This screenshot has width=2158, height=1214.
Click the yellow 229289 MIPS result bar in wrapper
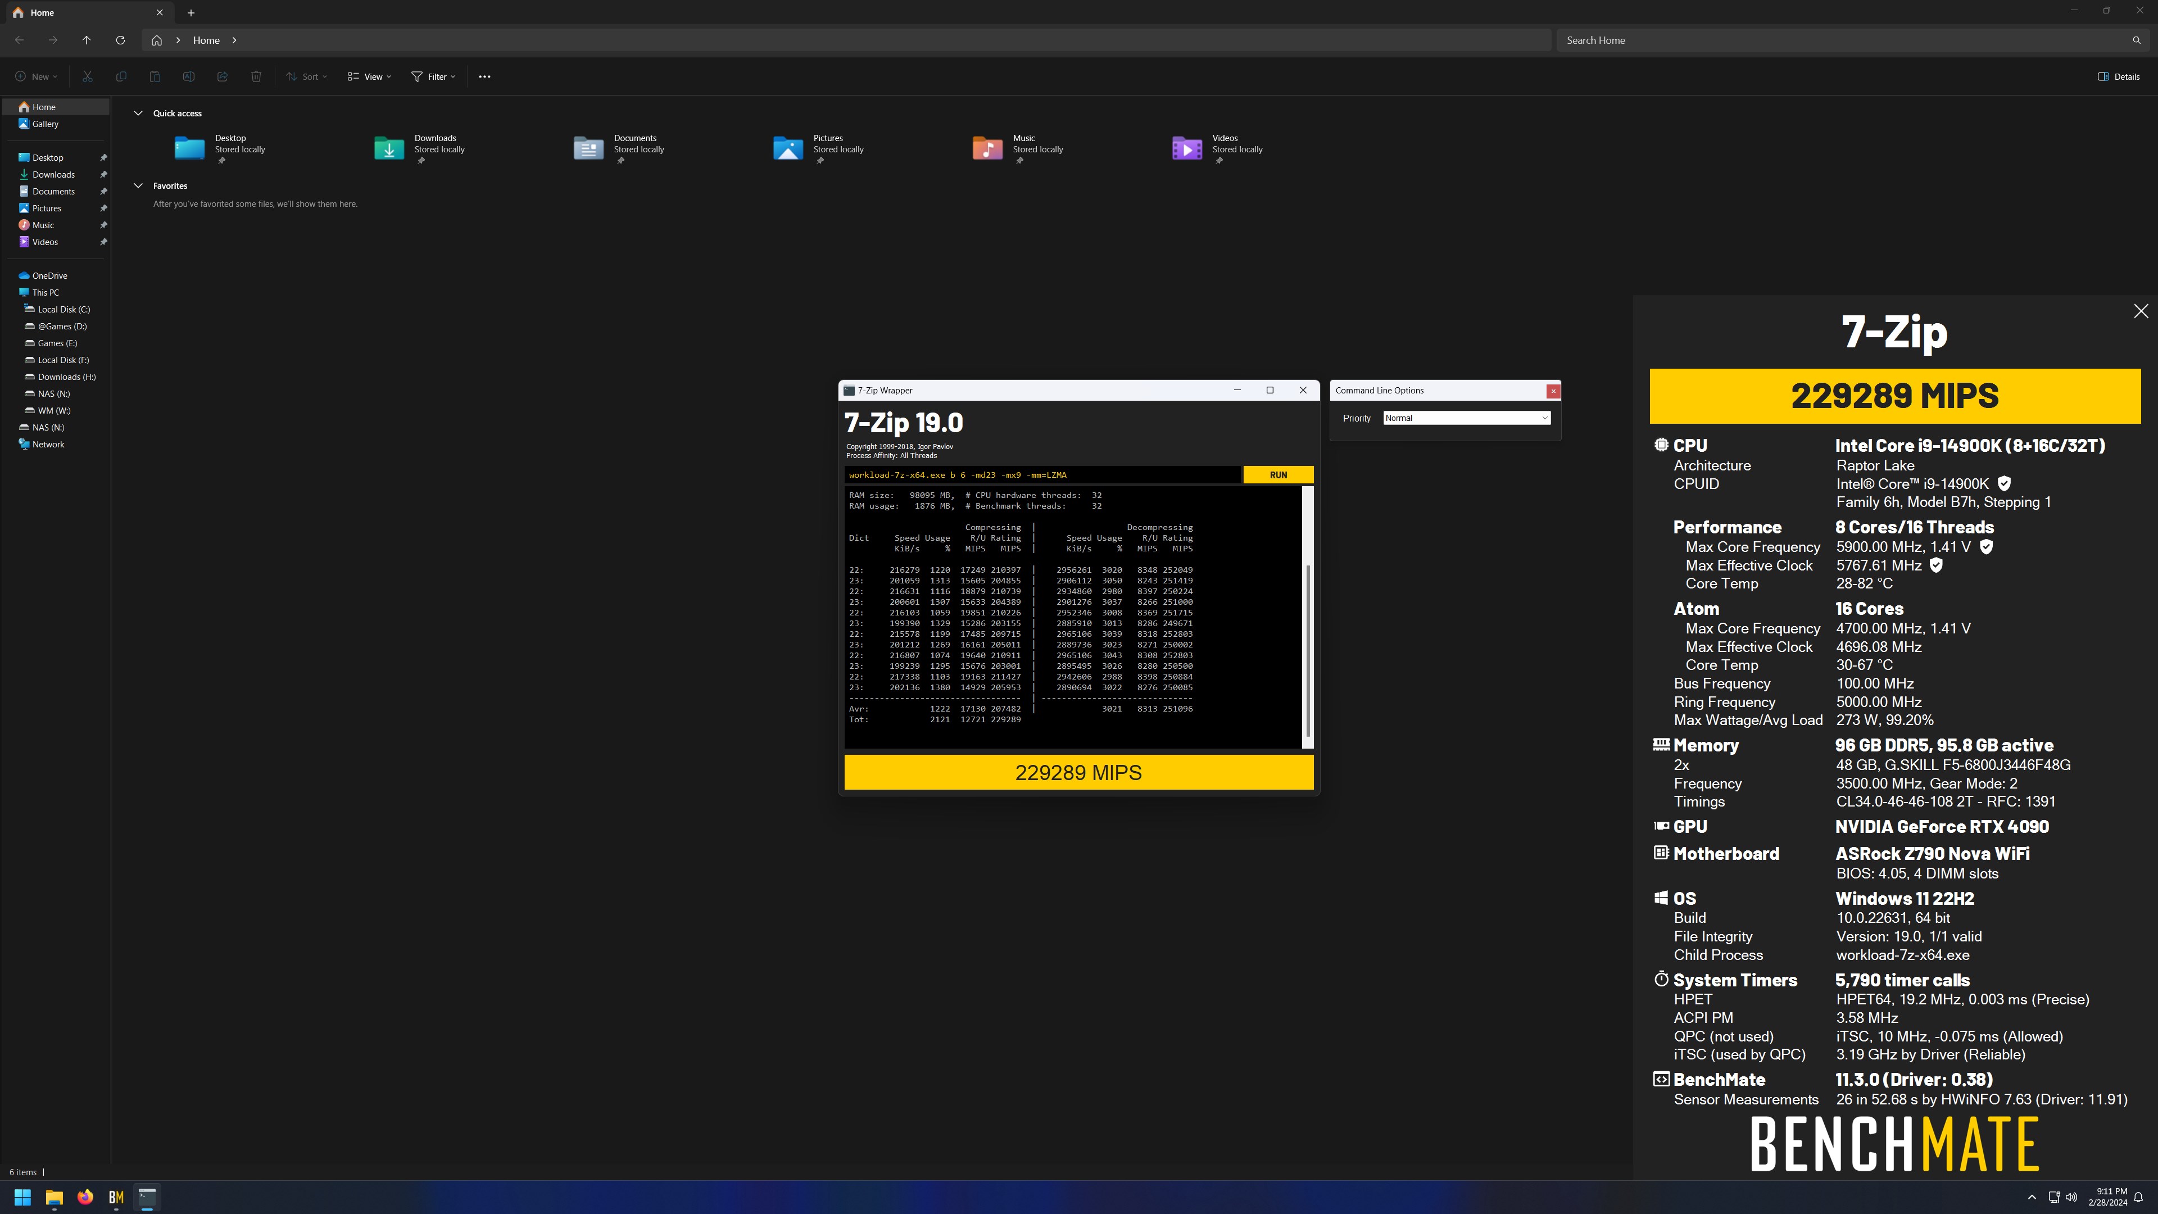pyautogui.click(x=1078, y=772)
